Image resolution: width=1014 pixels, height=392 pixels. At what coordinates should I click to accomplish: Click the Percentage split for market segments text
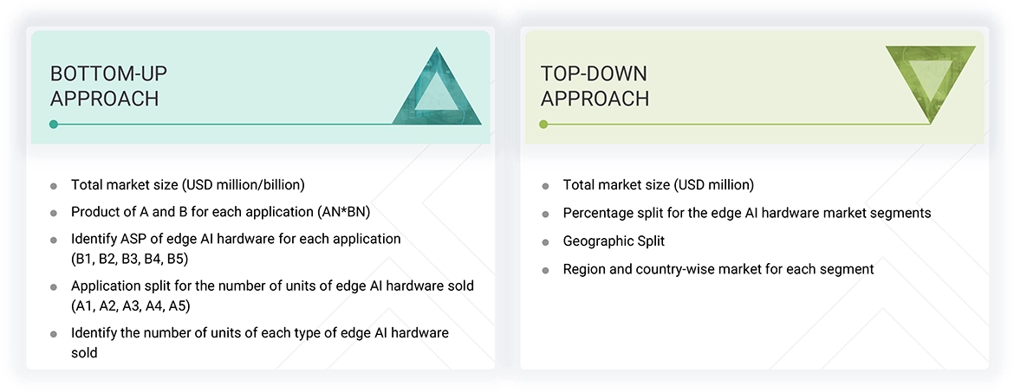[x=746, y=213]
